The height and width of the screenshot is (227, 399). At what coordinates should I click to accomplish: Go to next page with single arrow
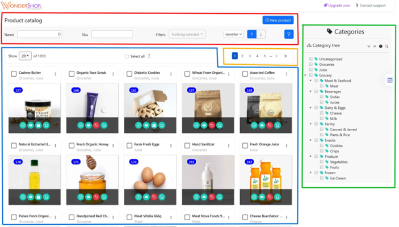click(x=276, y=56)
